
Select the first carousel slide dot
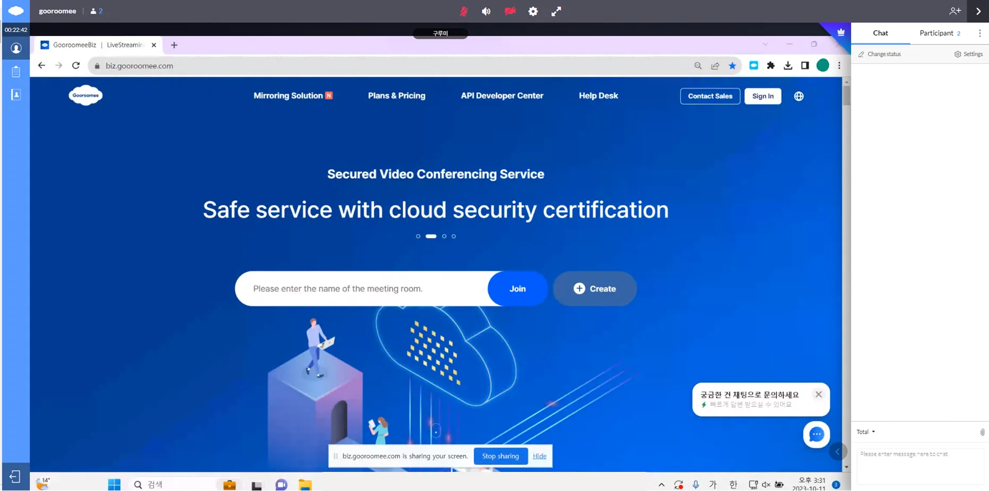coord(418,236)
